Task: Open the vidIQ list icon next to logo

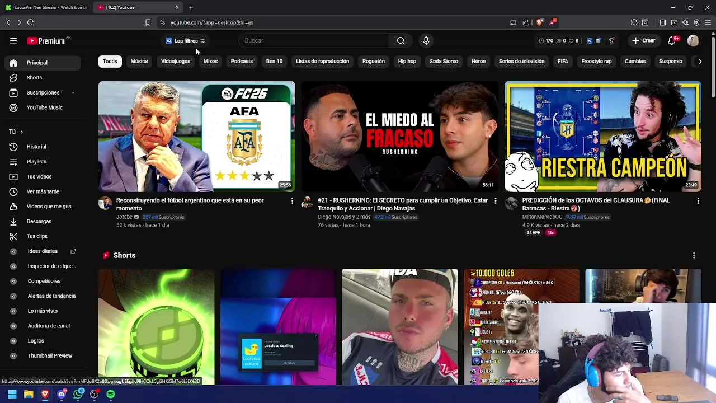Action: pyautogui.click(x=599, y=41)
